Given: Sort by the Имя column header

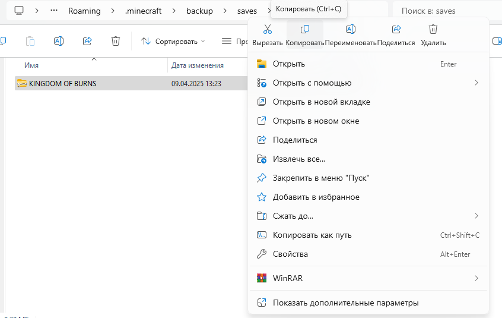Looking at the screenshot, I should [x=31, y=65].
